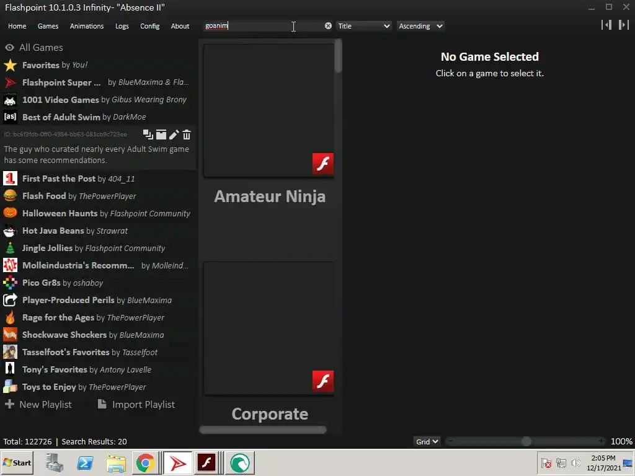The width and height of the screenshot is (635, 476).
Task: Open the Home tab
Action: click(x=17, y=26)
